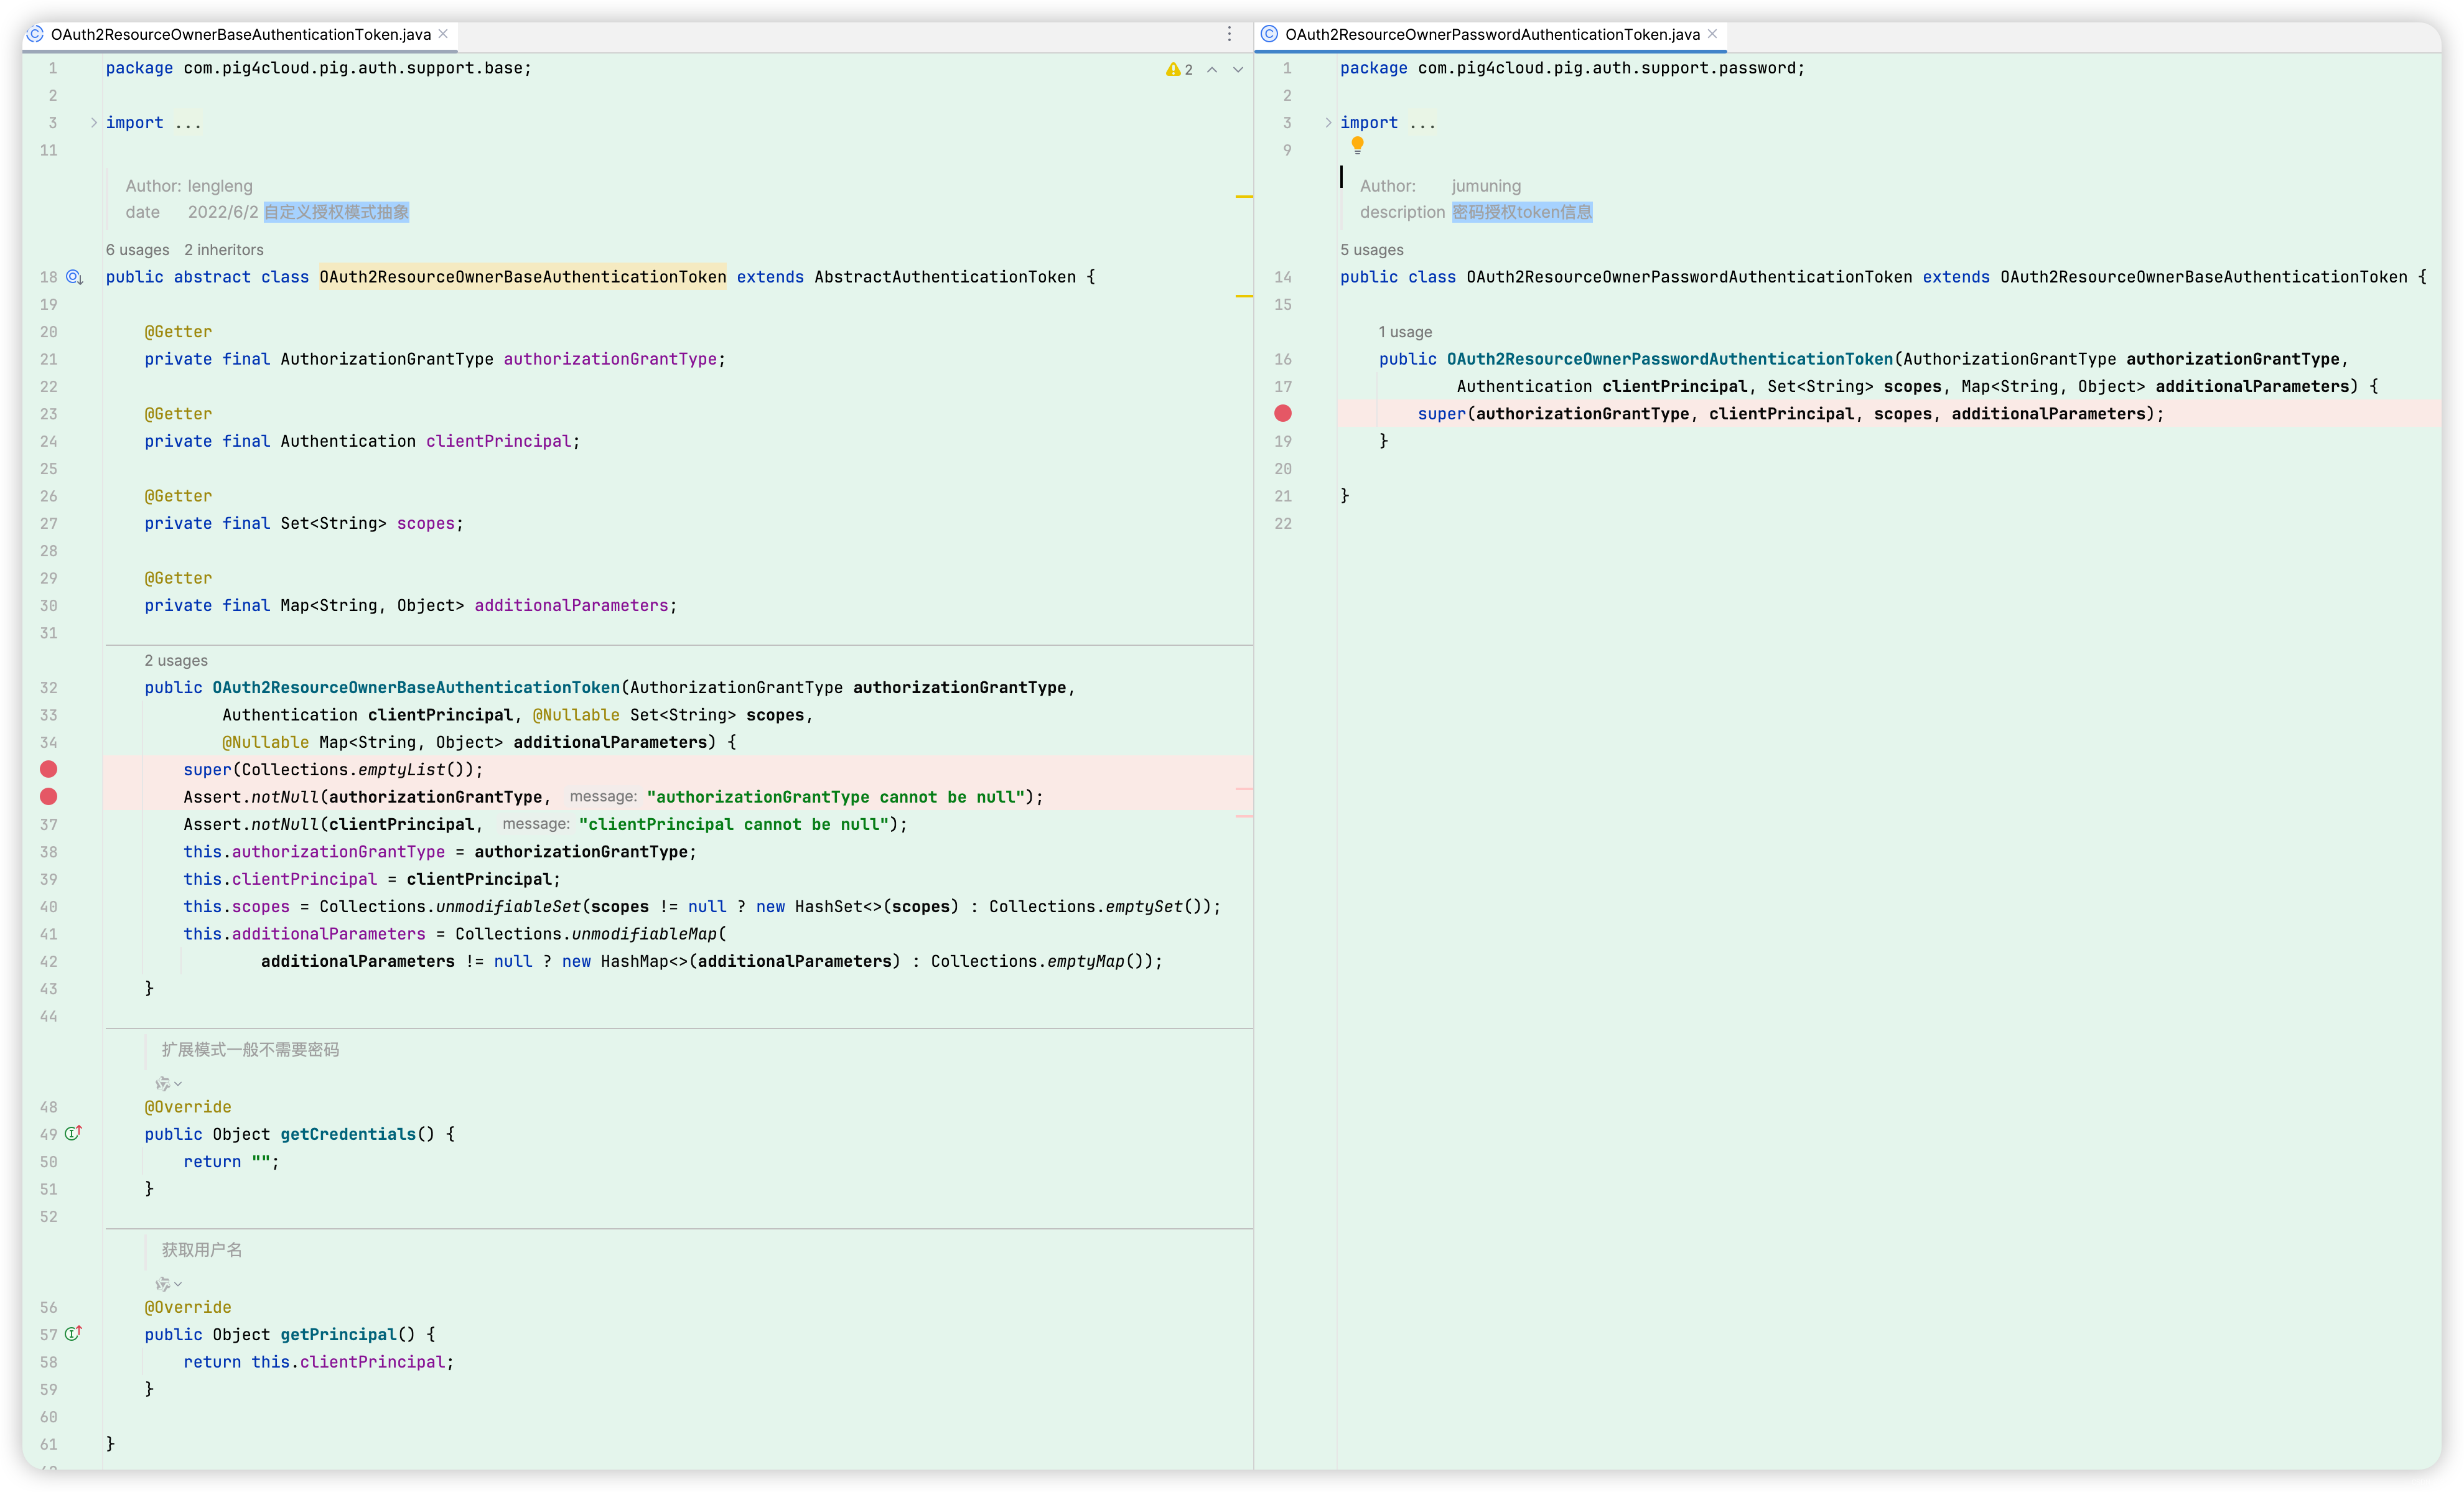Click the inheritors gutter icon on line 18
This screenshot has height=1492, width=2464.
click(74, 277)
